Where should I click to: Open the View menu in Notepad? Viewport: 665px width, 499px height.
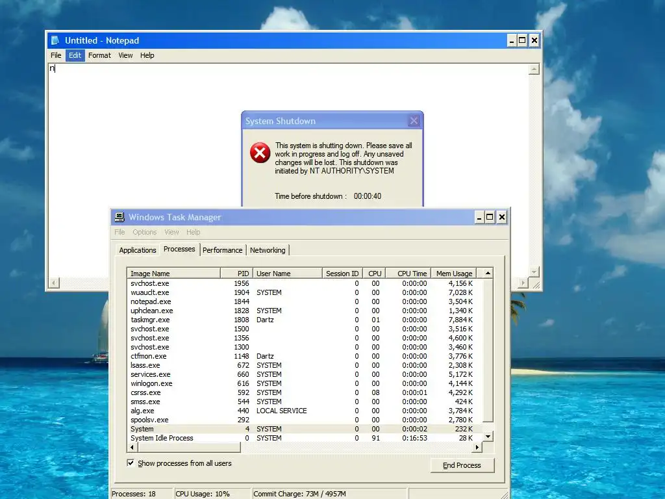[125, 55]
